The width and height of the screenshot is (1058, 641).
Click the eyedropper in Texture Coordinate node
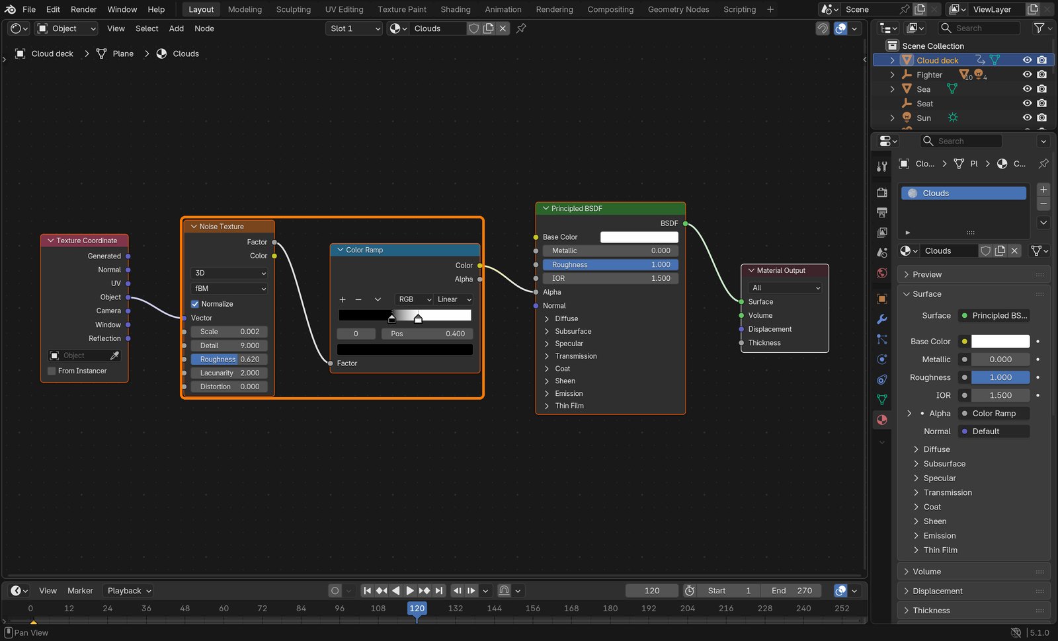coord(114,356)
